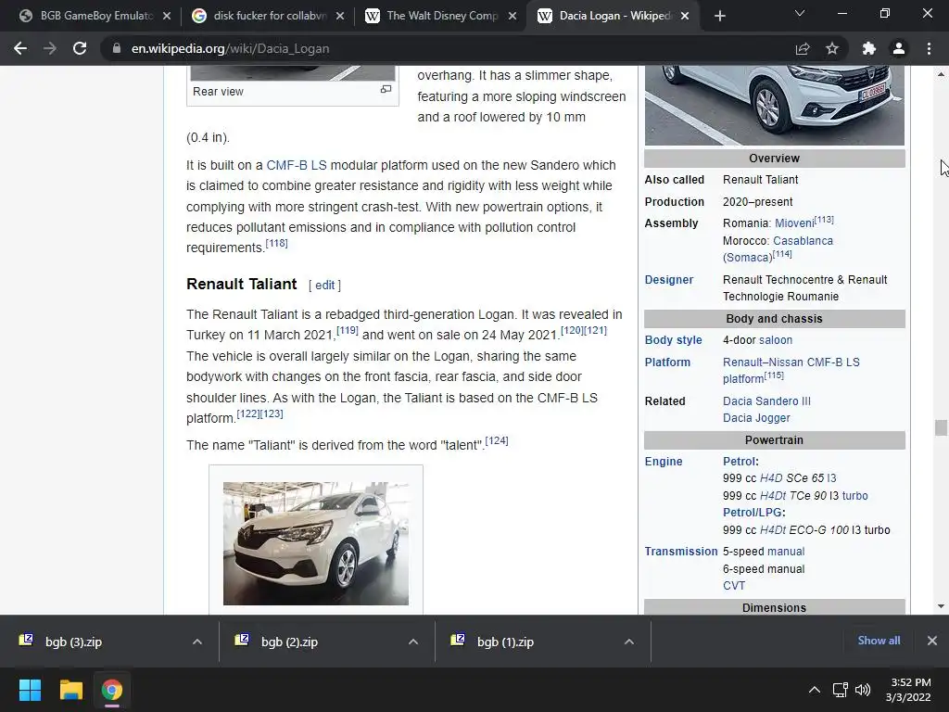Open the tab search chevron
949x712 pixels.
coord(800,13)
